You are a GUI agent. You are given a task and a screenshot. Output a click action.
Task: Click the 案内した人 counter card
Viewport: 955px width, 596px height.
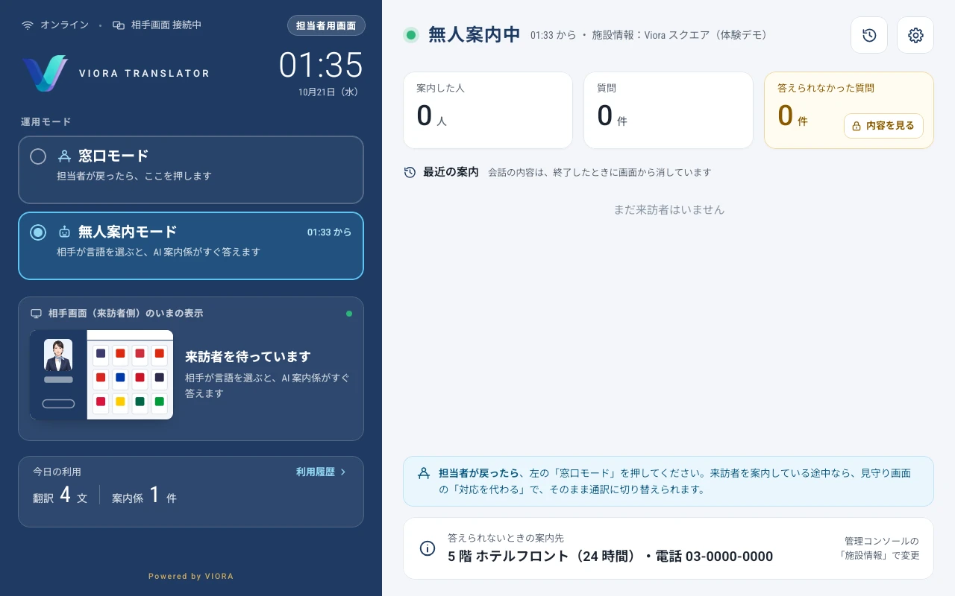[x=488, y=110]
